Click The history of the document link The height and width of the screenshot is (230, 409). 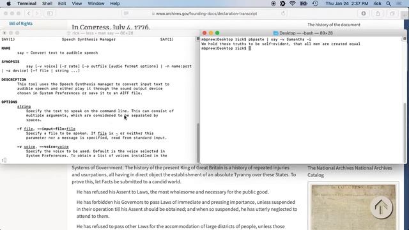point(334,25)
